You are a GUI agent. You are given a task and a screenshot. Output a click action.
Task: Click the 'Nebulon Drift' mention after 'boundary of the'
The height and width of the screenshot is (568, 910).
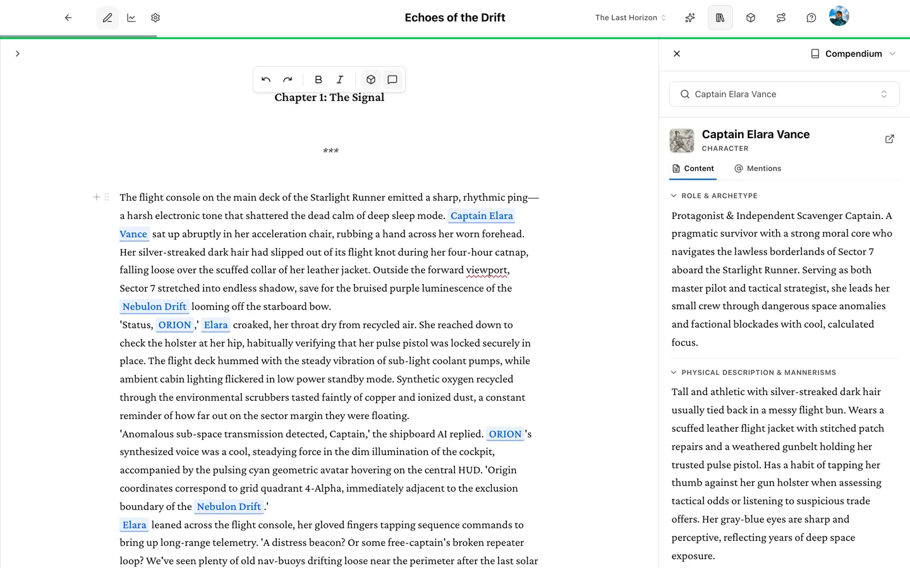[229, 507]
